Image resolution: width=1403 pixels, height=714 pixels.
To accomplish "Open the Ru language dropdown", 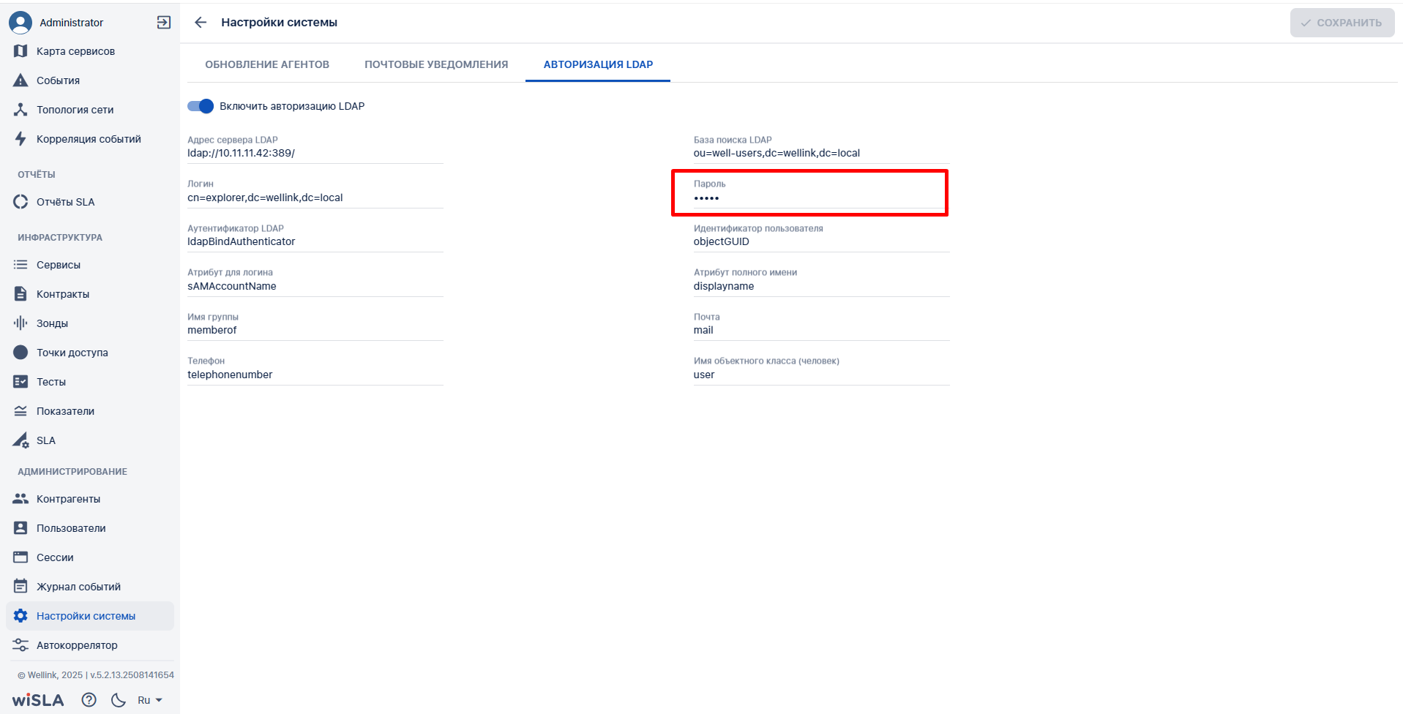I will pyautogui.click(x=149, y=700).
